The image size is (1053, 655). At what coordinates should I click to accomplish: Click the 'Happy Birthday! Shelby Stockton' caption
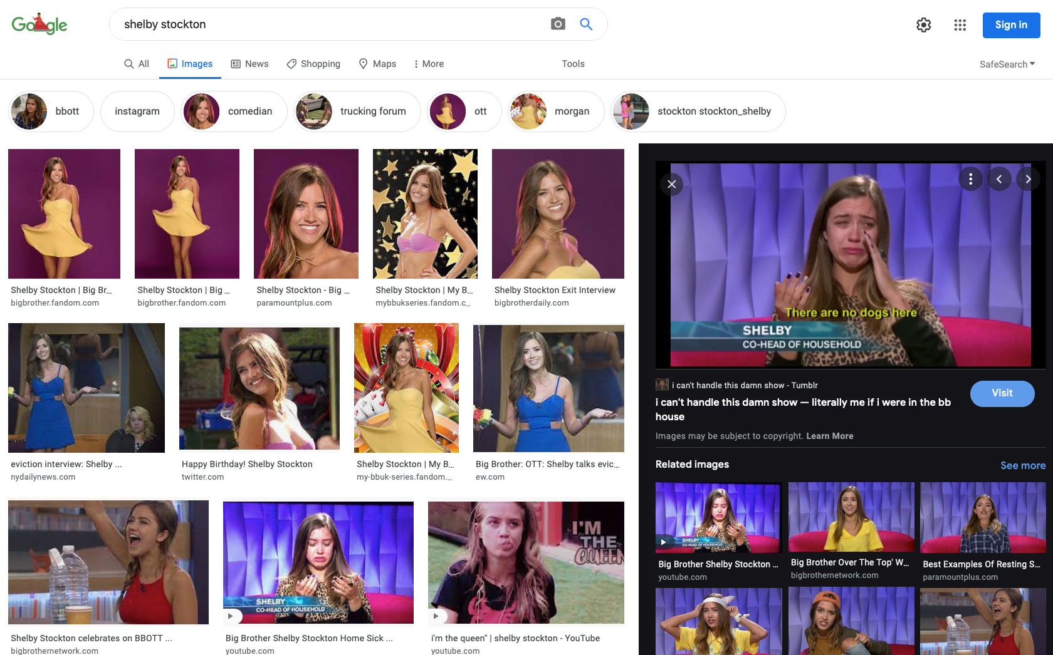(x=247, y=464)
